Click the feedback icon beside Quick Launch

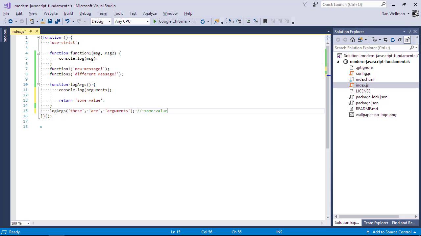click(x=315, y=4)
